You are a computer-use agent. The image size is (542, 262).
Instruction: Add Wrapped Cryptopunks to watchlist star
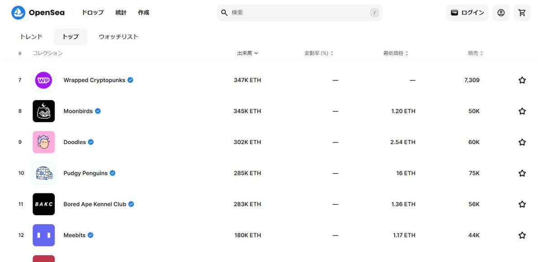[522, 80]
